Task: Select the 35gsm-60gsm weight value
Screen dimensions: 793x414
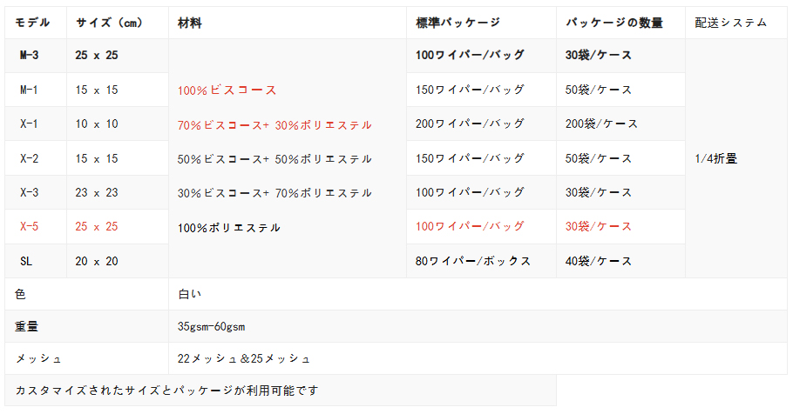Action: click(x=212, y=327)
